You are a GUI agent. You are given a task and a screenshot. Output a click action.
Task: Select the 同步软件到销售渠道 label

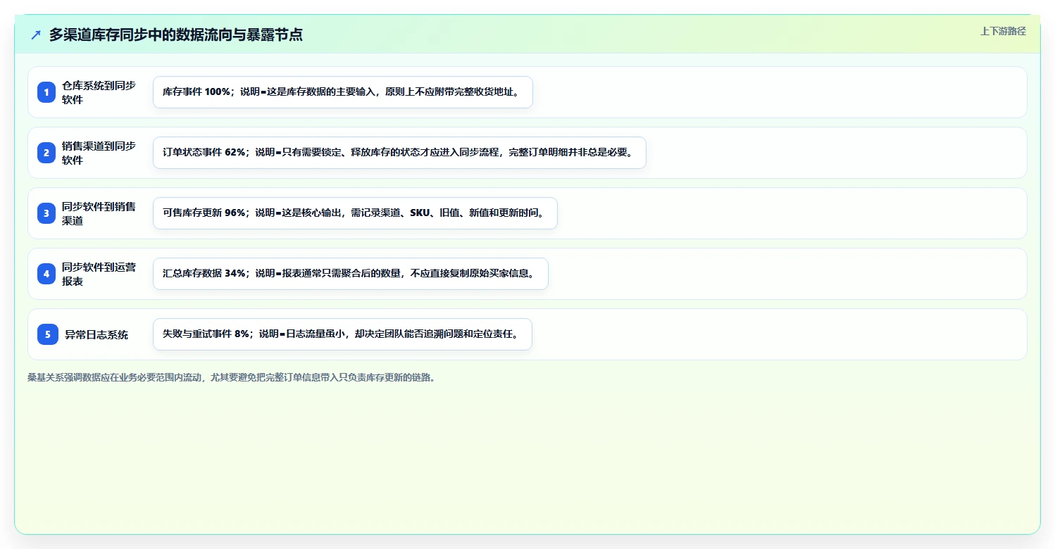(x=99, y=213)
